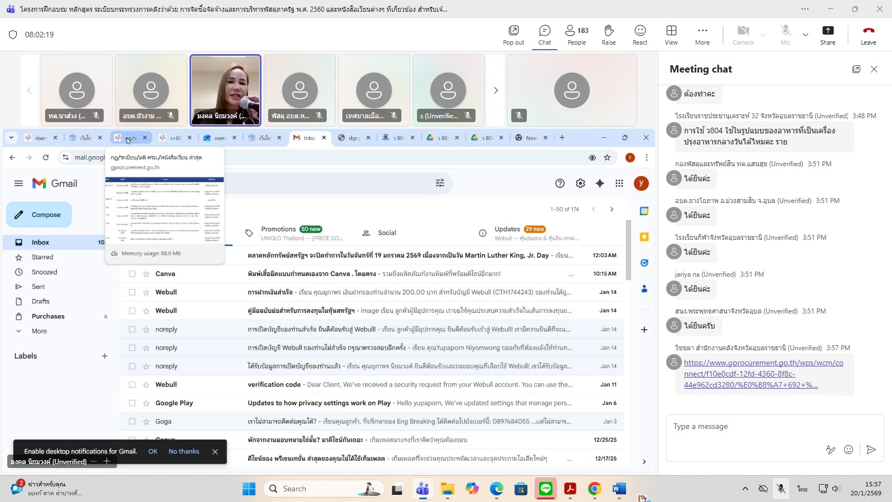Open the People participants panel
Screen dimensions: 892x502
tap(576, 35)
